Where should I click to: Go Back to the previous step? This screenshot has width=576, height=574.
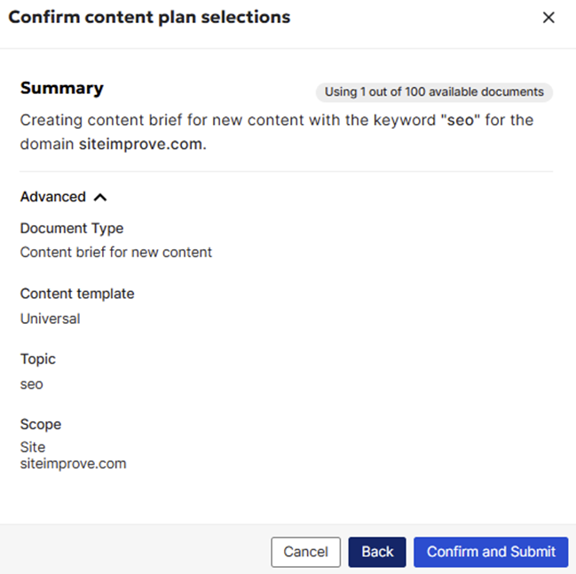(377, 552)
